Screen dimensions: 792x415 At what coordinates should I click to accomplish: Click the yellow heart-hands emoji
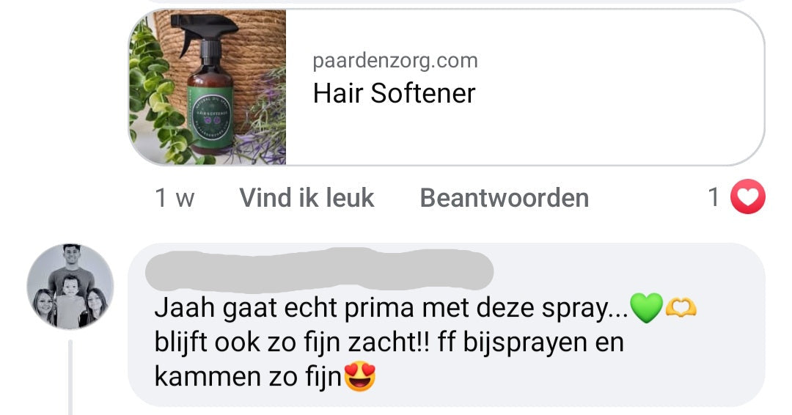681,307
